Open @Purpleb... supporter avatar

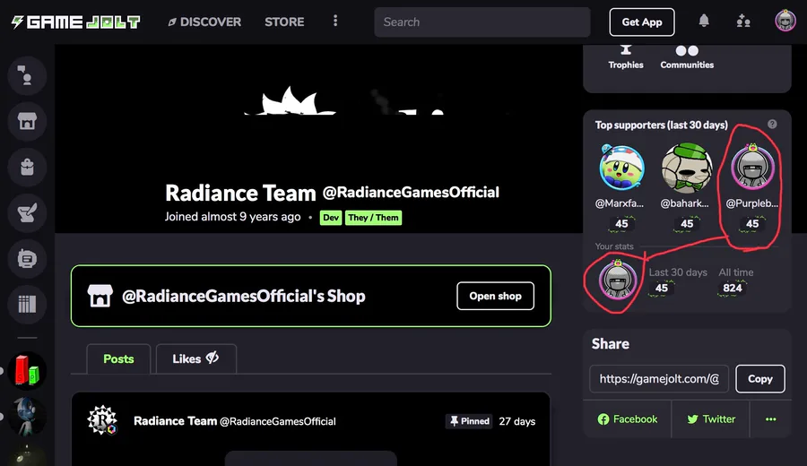point(752,168)
